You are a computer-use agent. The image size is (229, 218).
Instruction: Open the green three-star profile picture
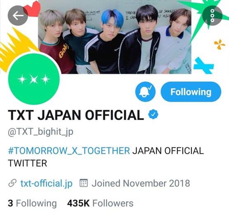point(34,79)
